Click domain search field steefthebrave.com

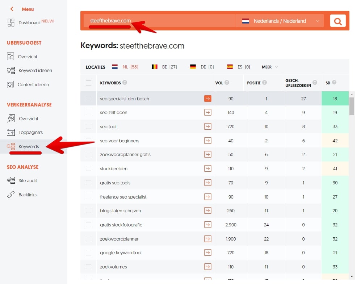(x=159, y=21)
